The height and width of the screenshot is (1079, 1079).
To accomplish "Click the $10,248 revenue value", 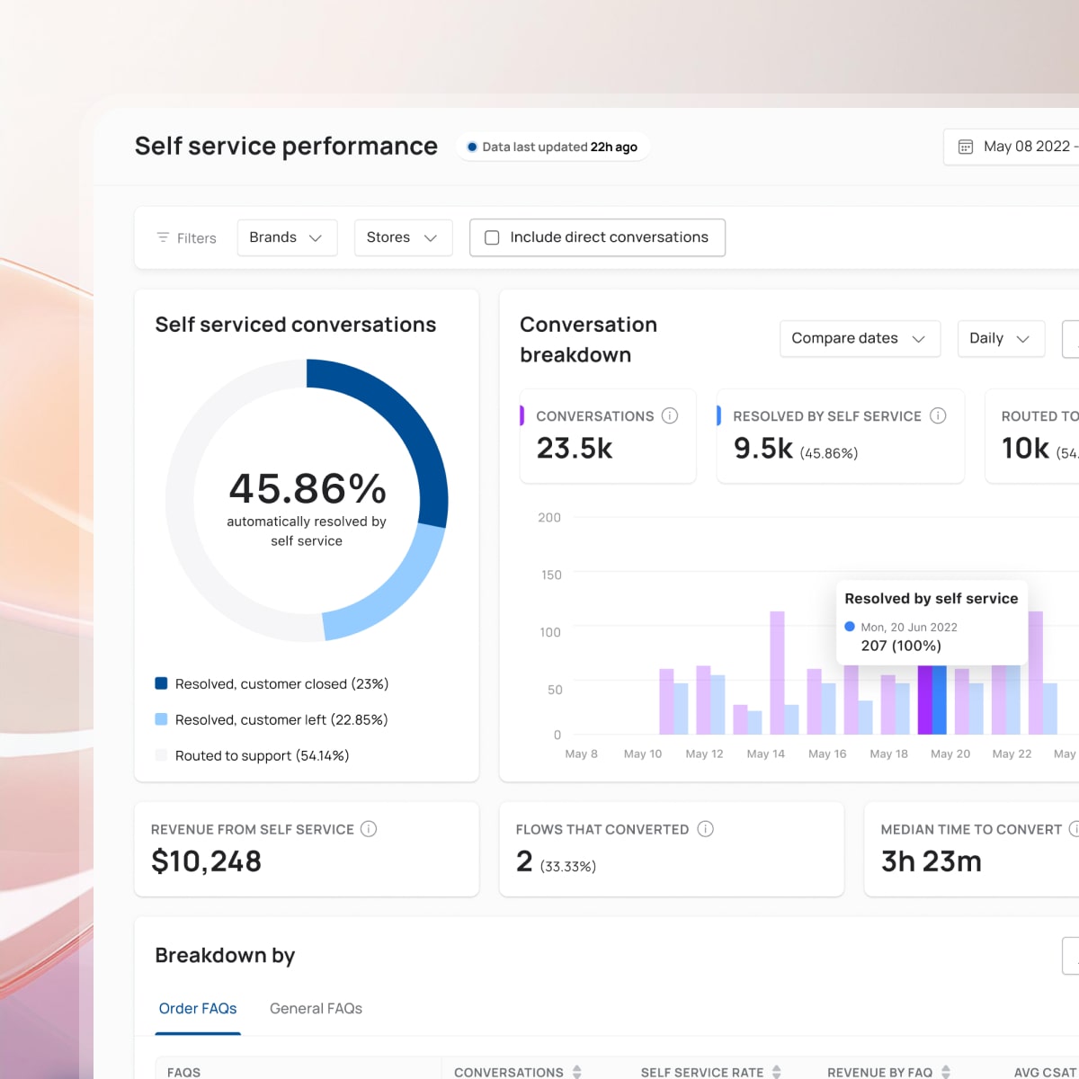I will [206, 861].
